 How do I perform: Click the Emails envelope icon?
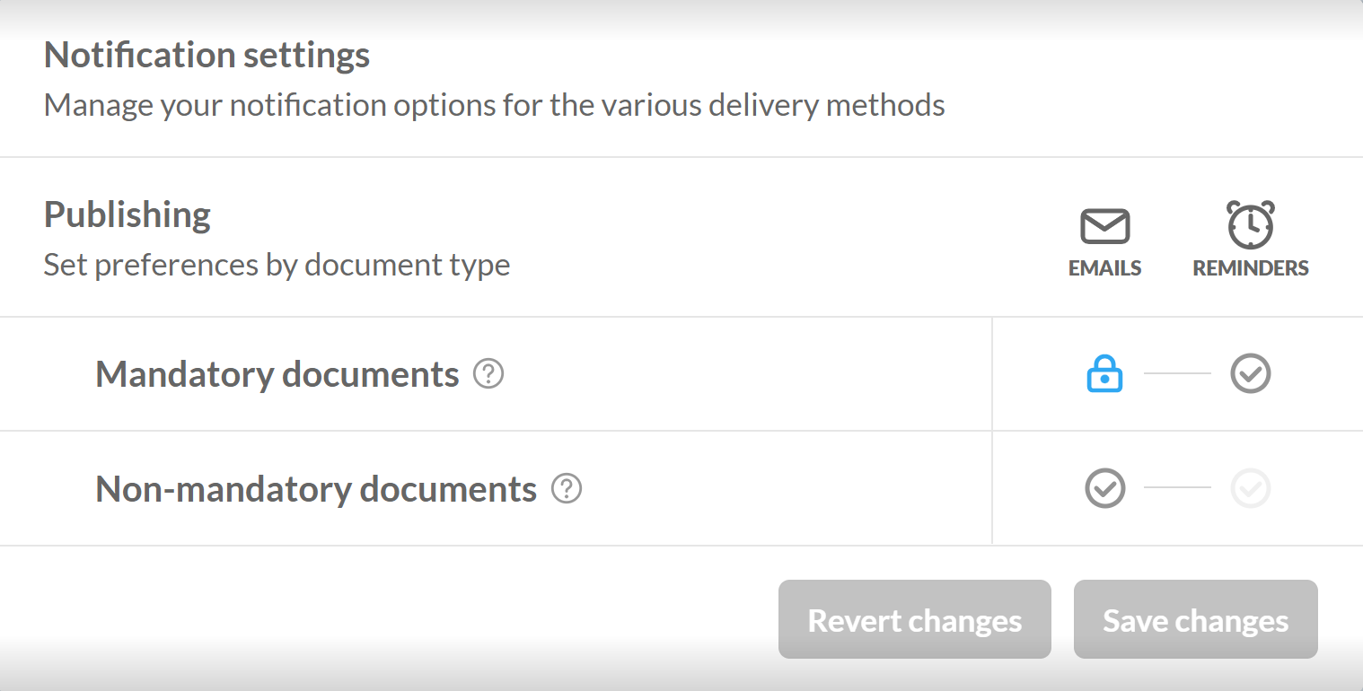click(1104, 227)
